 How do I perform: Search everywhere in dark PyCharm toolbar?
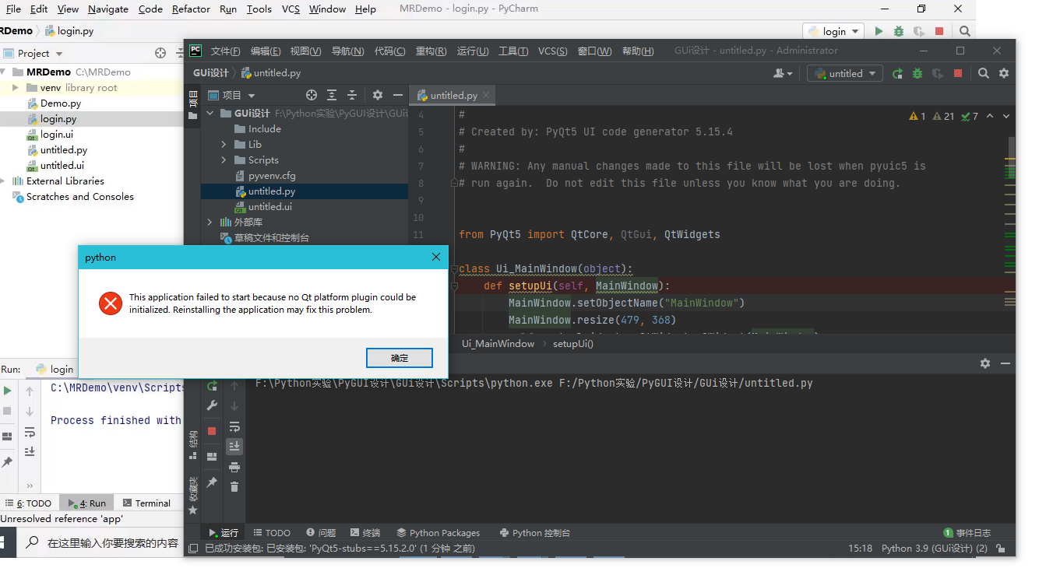tap(984, 73)
